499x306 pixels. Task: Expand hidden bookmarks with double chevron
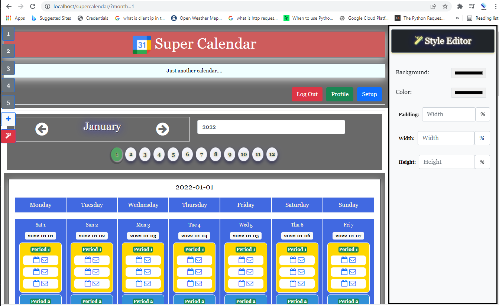tap(457, 18)
